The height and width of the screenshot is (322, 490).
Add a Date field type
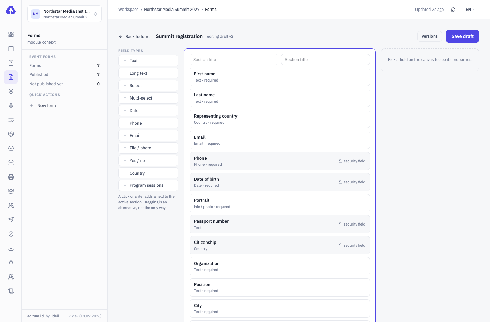[148, 111]
